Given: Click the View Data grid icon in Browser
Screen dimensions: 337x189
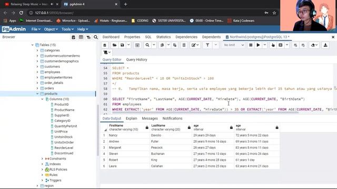Looking at the screenshot, I should (x=81, y=37).
